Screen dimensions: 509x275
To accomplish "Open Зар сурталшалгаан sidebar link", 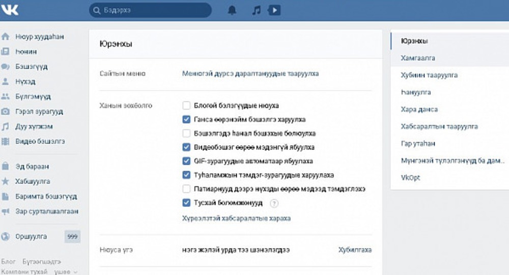I will [47, 211].
